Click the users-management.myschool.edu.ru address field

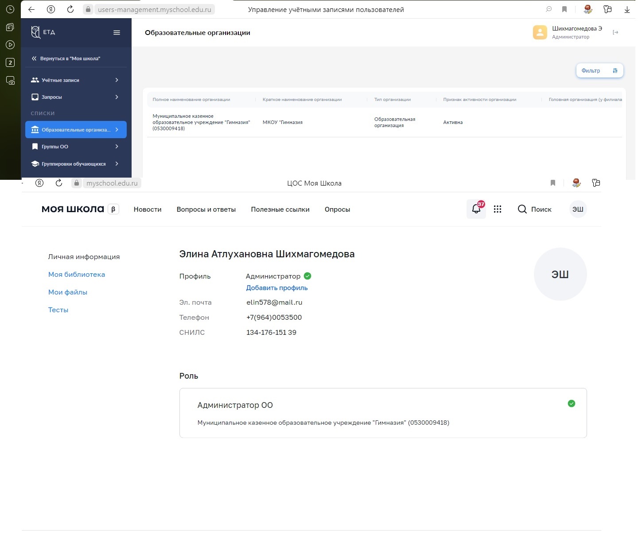coord(154,9)
